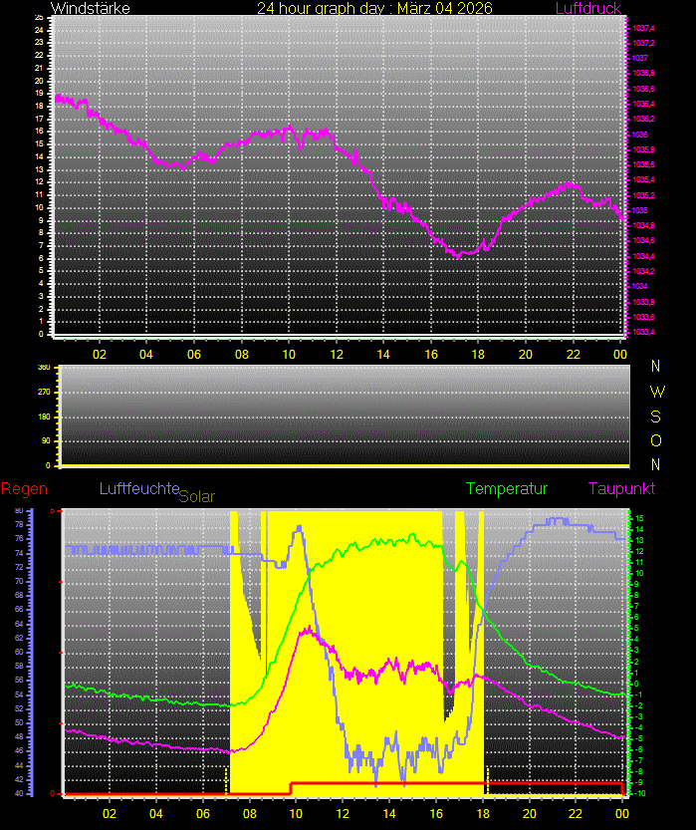696x830 pixels.
Task: Click hour 12 on the pressure graph axis
Action: coord(336,354)
